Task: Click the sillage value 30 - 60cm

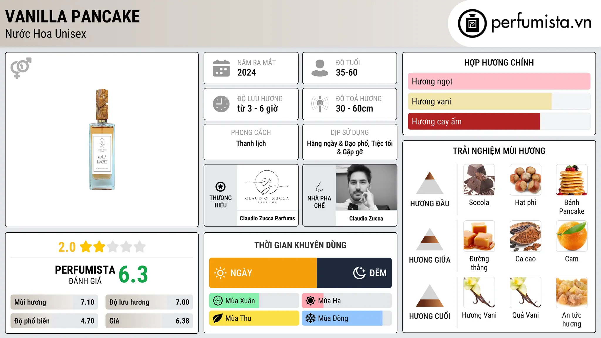Action: click(x=354, y=109)
